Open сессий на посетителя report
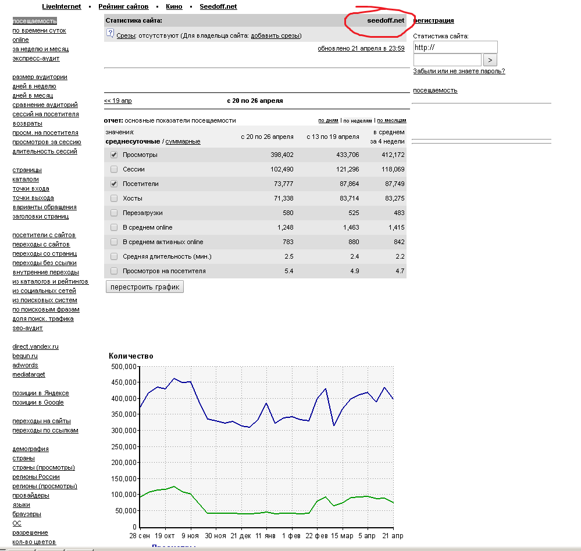The image size is (581, 551). 45,114
